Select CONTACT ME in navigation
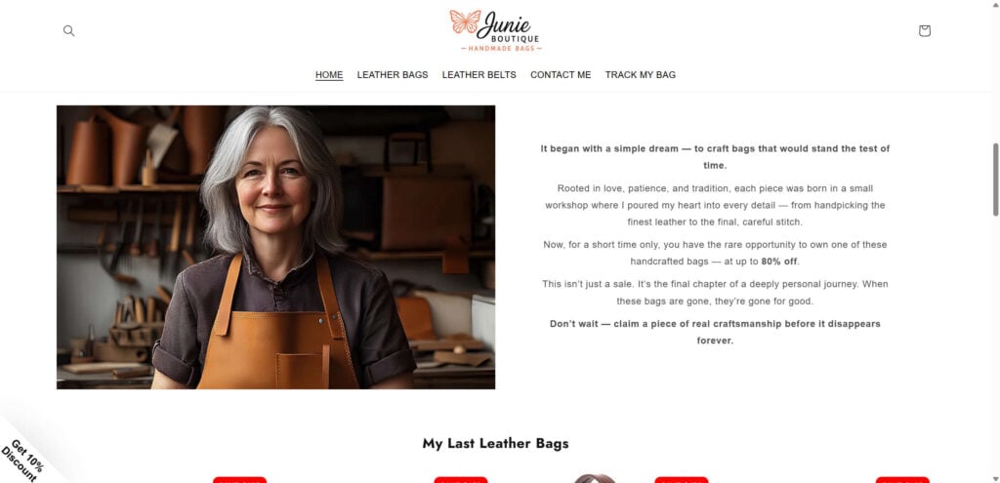Viewport: 1000px width, 483px height. [561, 74]
